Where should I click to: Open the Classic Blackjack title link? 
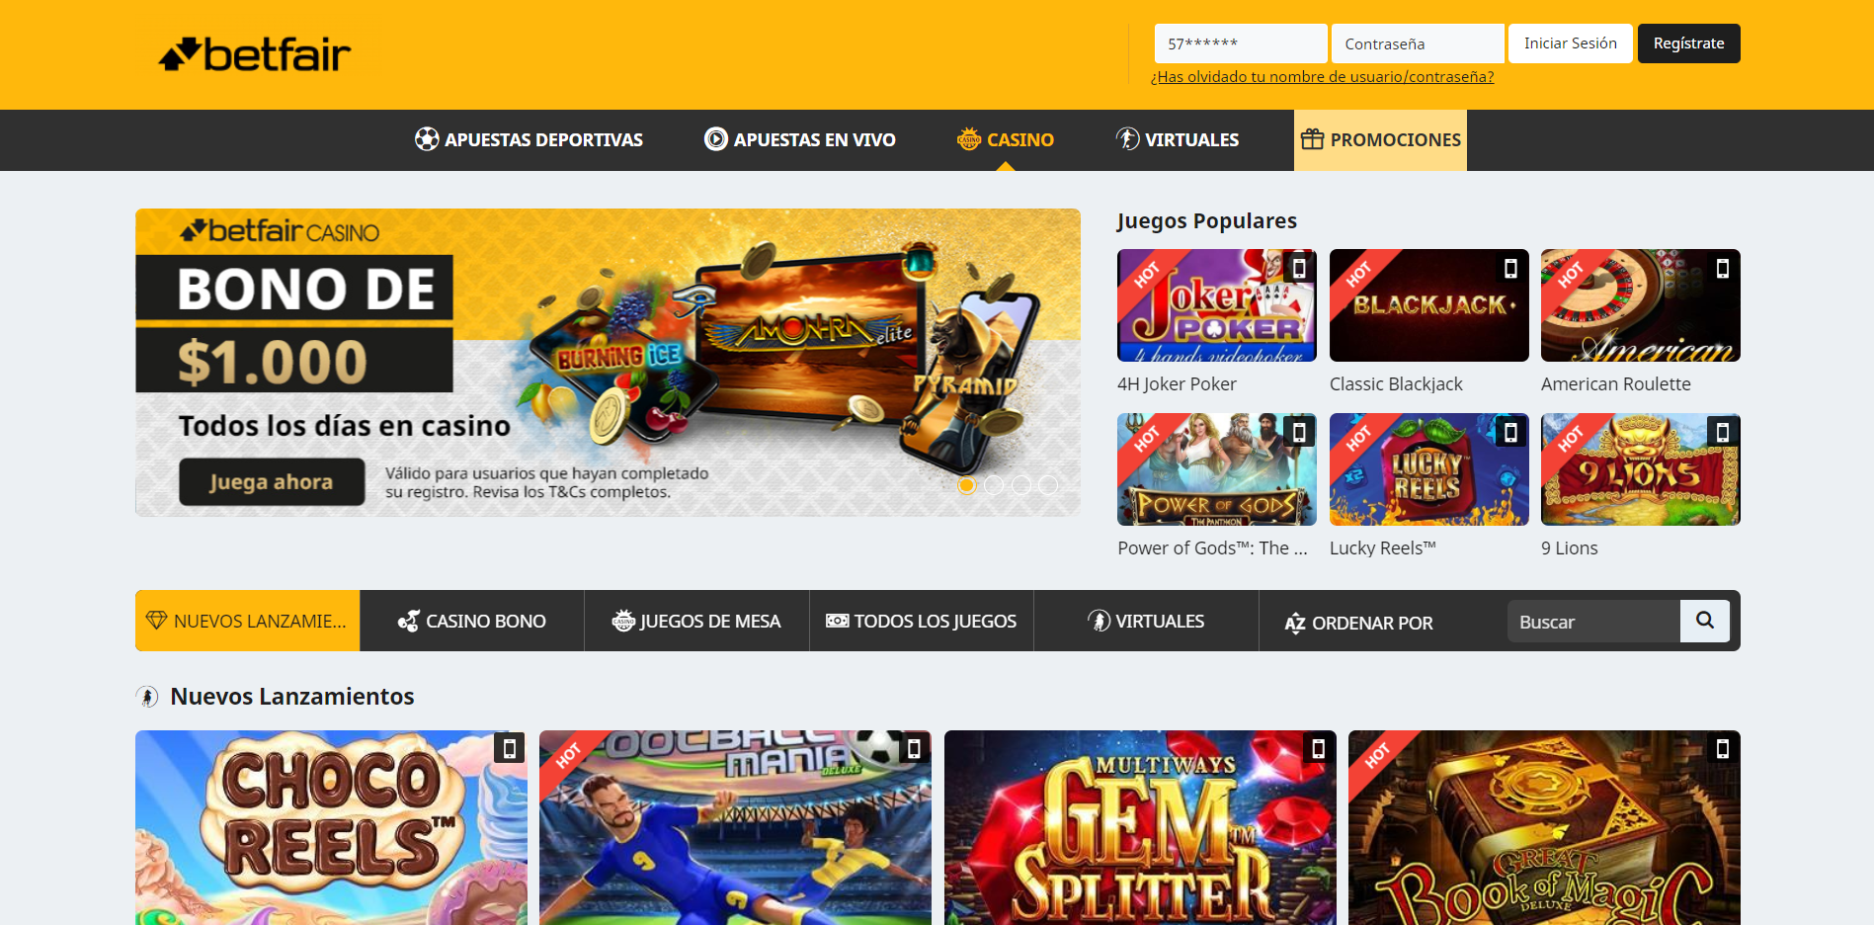1396,384
